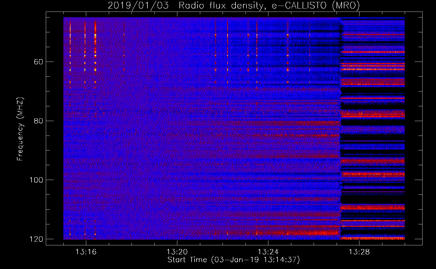
Task: Click the plot title '2019/01/03 Radio flux density'
Action: pyautogui.click(x=234, y=5)
